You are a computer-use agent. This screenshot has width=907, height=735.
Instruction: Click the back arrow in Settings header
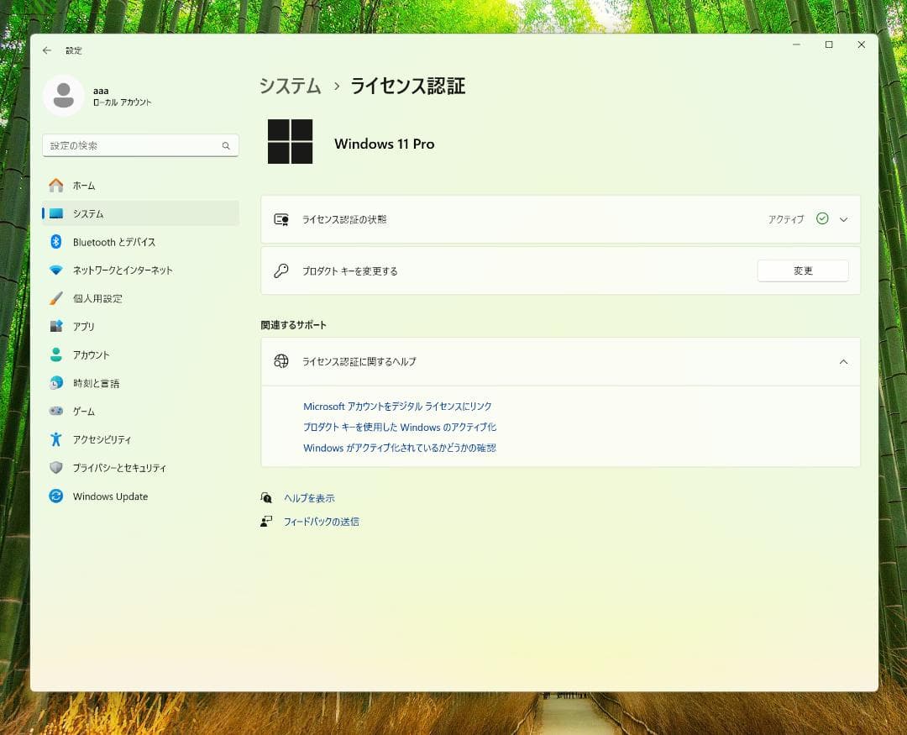point(47,50)
